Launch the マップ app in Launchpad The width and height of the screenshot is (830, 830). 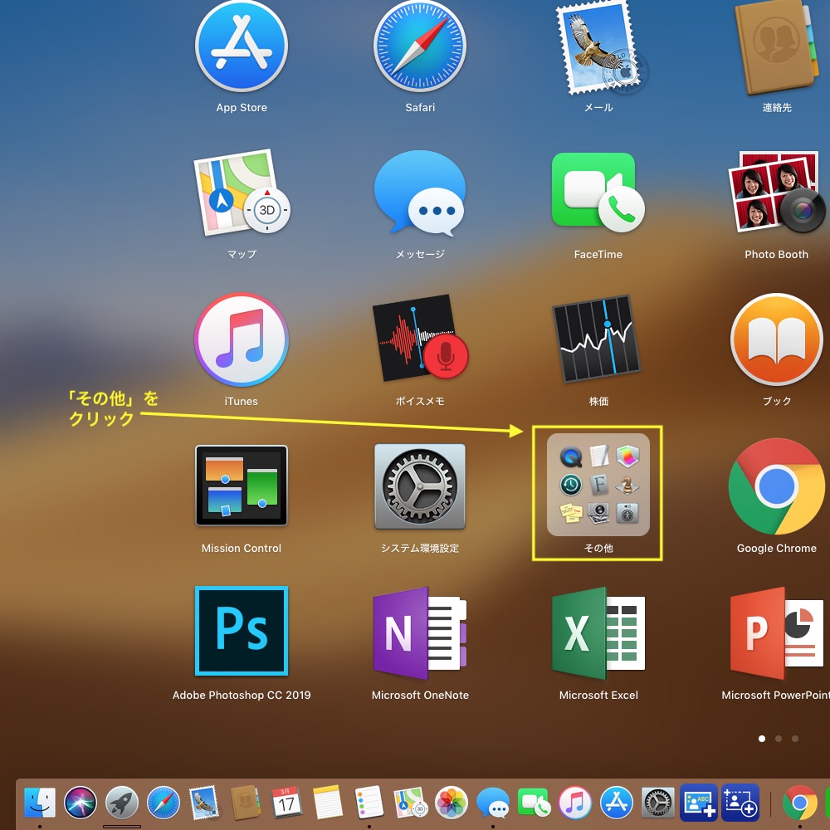point(242,193)
